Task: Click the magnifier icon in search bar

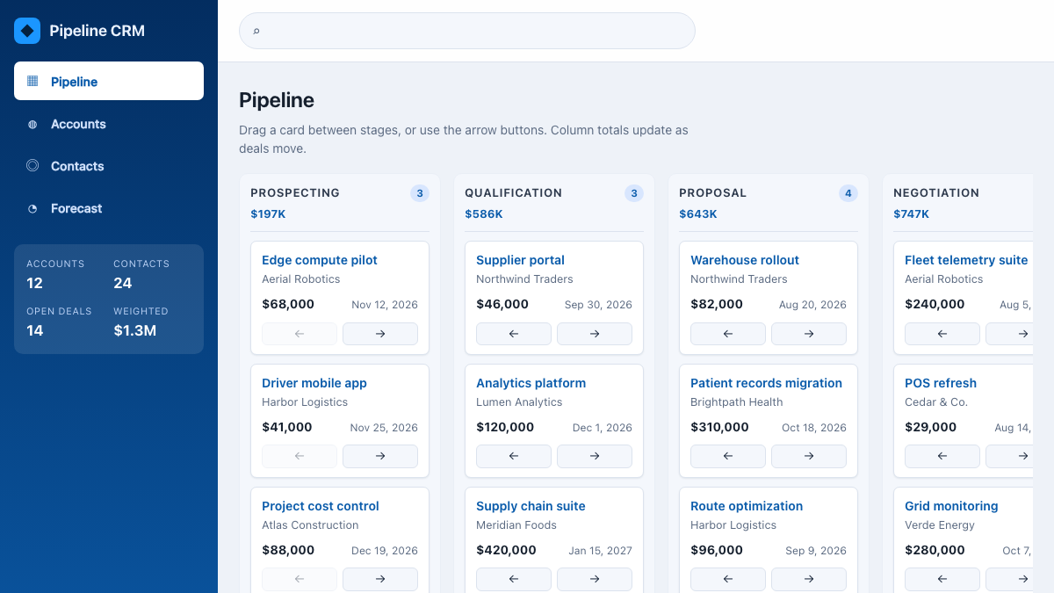Action: [256, 31]
